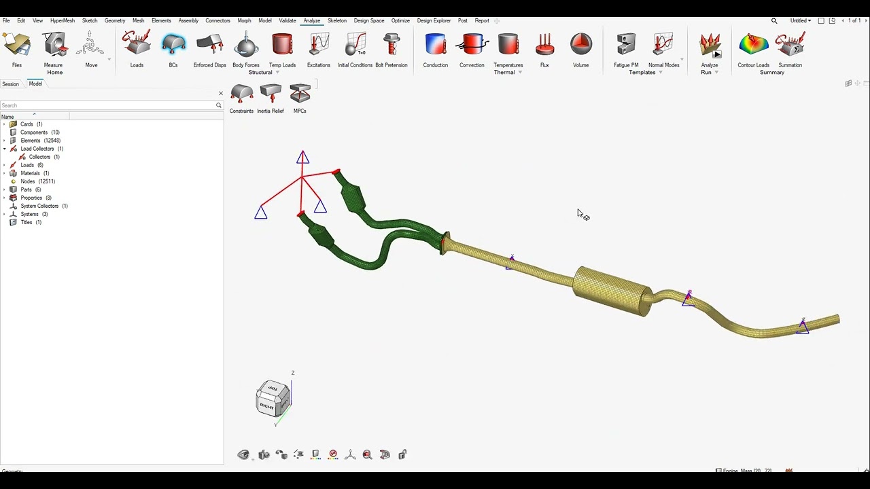Click the Temperatures tool
Viewport: 870px width, 489px height.
[508, 50]
